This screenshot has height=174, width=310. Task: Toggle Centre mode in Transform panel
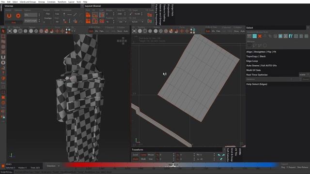(x=143, y=155)
